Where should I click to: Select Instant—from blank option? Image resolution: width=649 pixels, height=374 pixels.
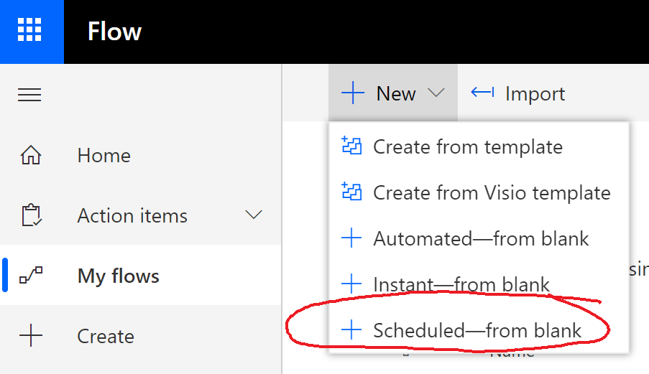tap(461, 284)
